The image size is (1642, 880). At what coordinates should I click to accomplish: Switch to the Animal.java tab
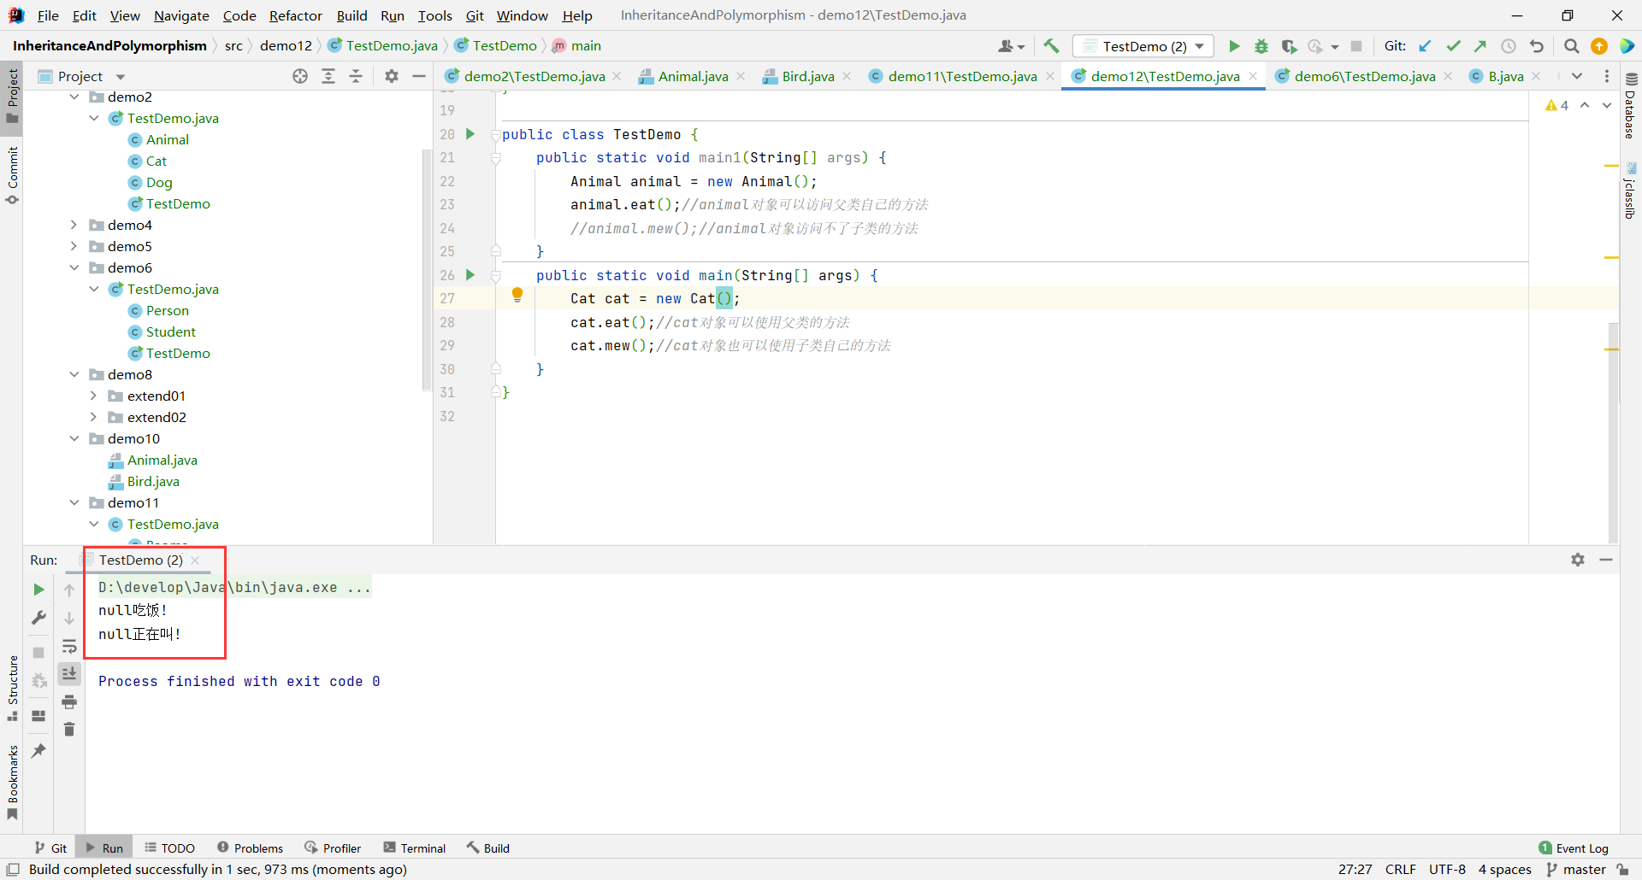(693, 76)
